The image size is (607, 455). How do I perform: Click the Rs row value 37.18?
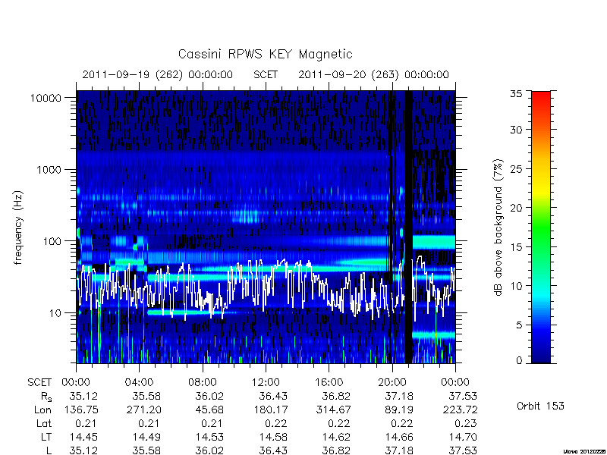pyautogui.click(x=399, y=396)
